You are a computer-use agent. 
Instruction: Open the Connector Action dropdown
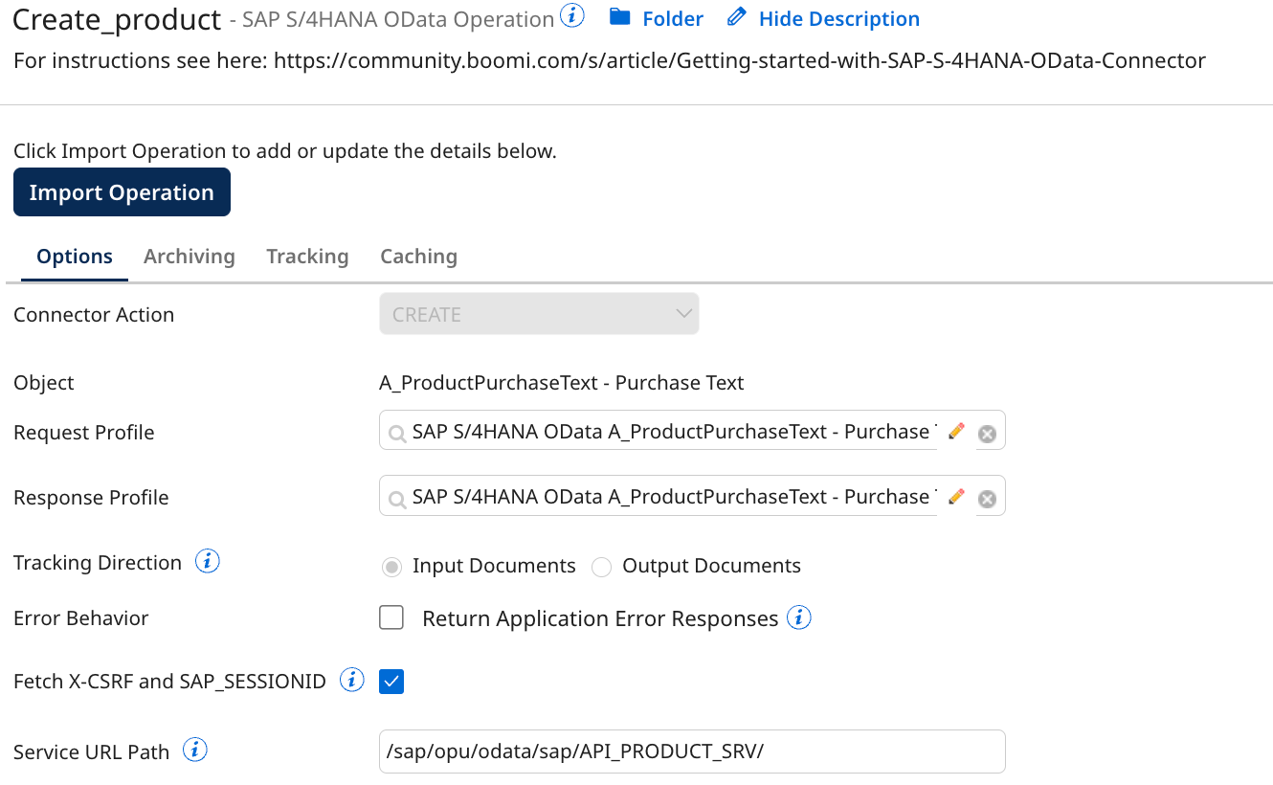[539, 313]
